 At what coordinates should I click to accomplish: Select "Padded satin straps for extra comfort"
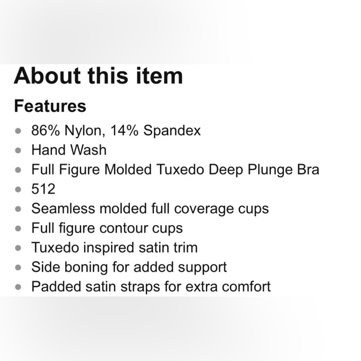coord(151,287)
